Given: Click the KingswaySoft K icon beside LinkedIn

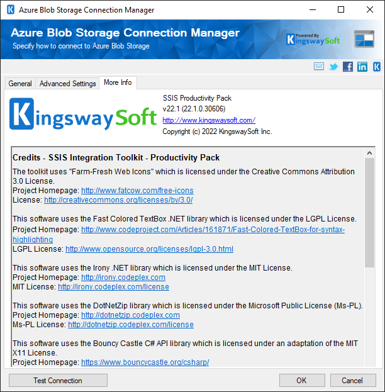Looking at the screenshot, I should [377, 67].
